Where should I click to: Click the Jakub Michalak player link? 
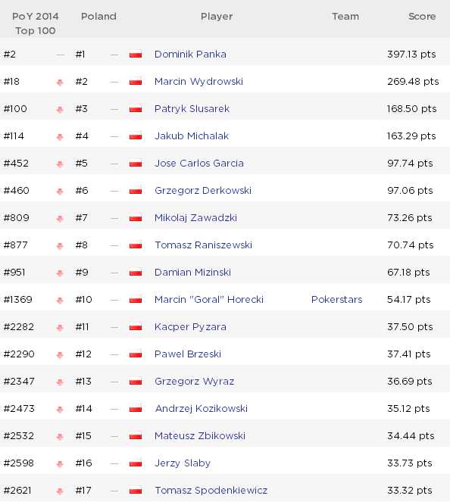[192, 136]
